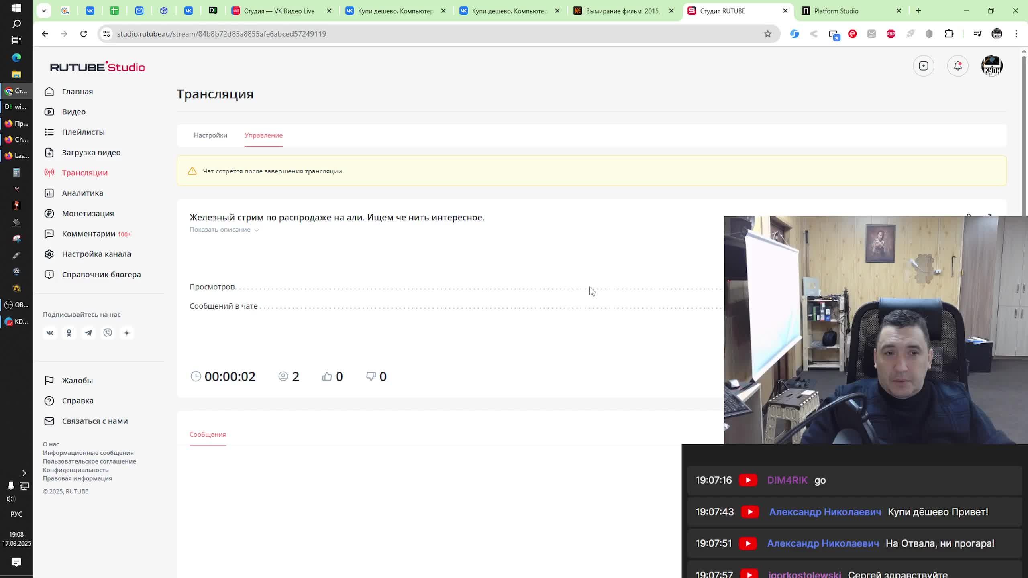Open the Пользовательское соглашение link
1028x578 pixels.
[89, 461]
